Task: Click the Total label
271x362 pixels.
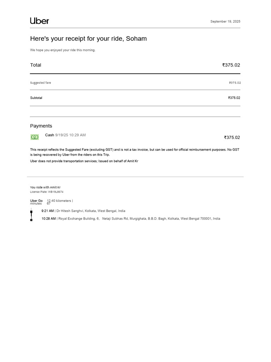Action: [x=36, y=65]
